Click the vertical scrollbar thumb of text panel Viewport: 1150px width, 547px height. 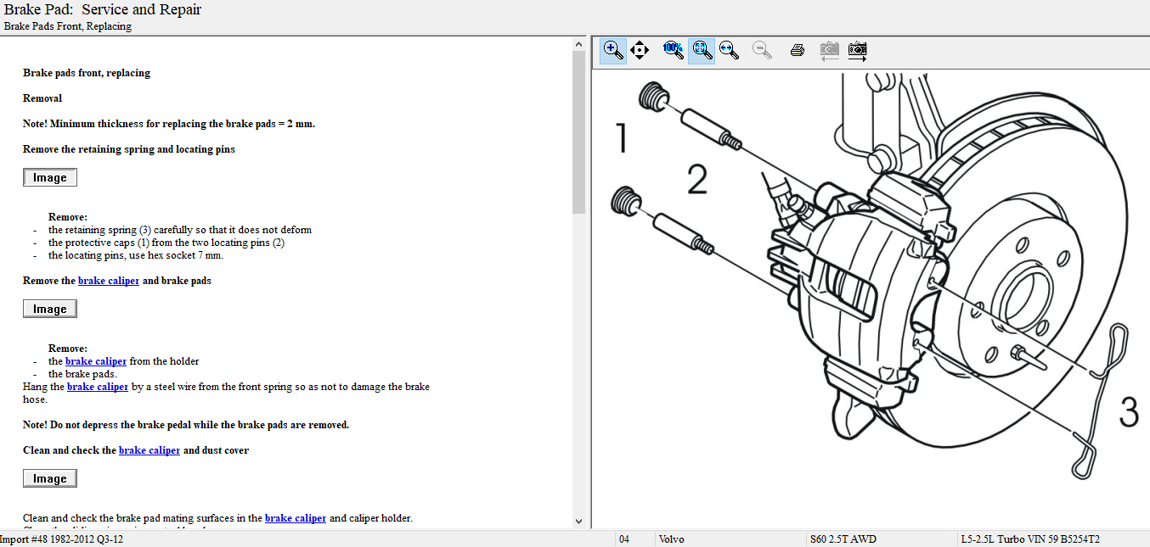579,131
